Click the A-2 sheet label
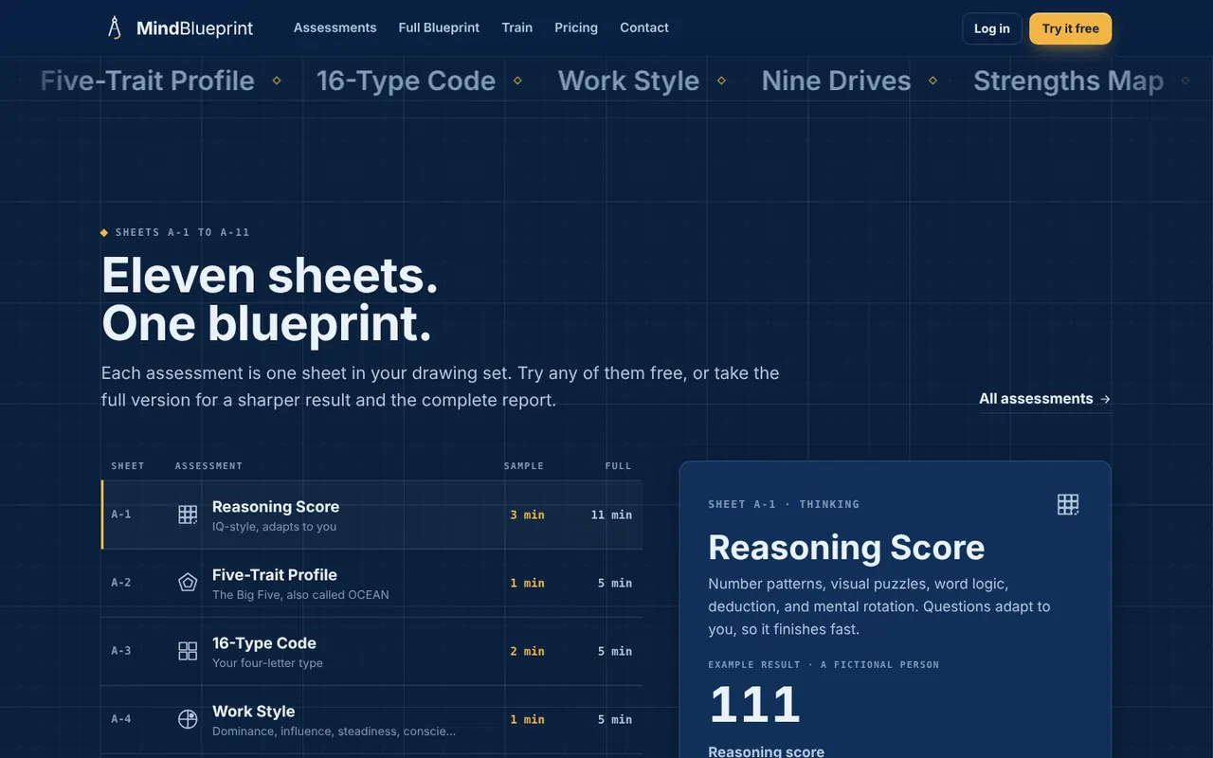This screenshot has height=758, width=1213. pyautogui.click(x=121, y=583)
